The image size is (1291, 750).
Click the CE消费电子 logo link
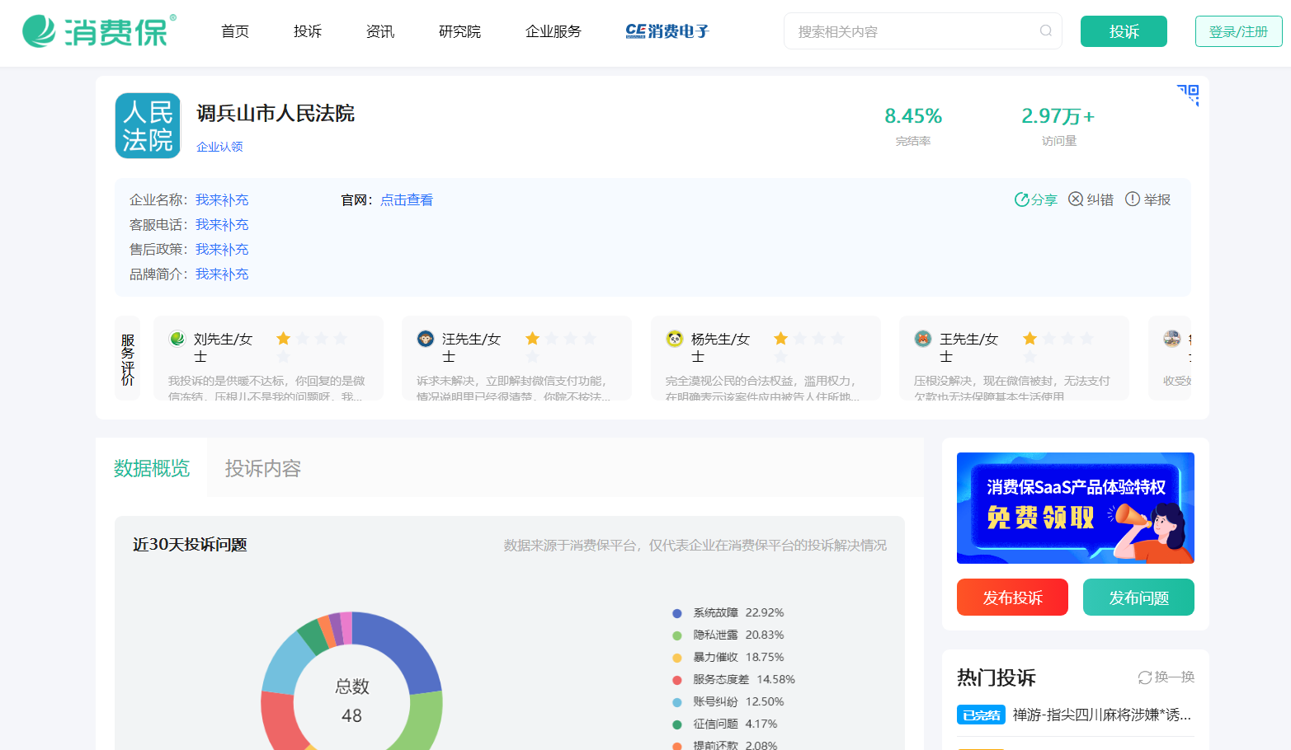click(667, 31)
